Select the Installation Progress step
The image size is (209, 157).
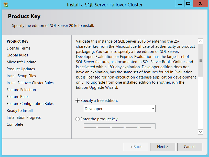tap(24, 117)
